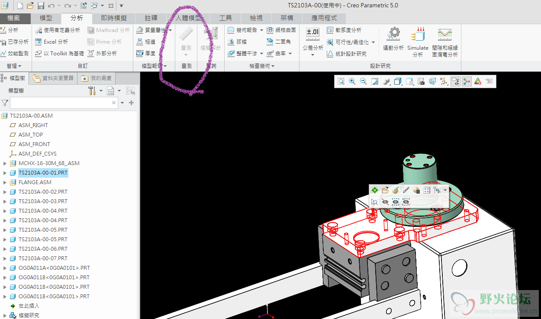The height and width of the screenshot is (319, 541).
Task: Toggle spin center display in view toolbar
Action: click(466, 81)
